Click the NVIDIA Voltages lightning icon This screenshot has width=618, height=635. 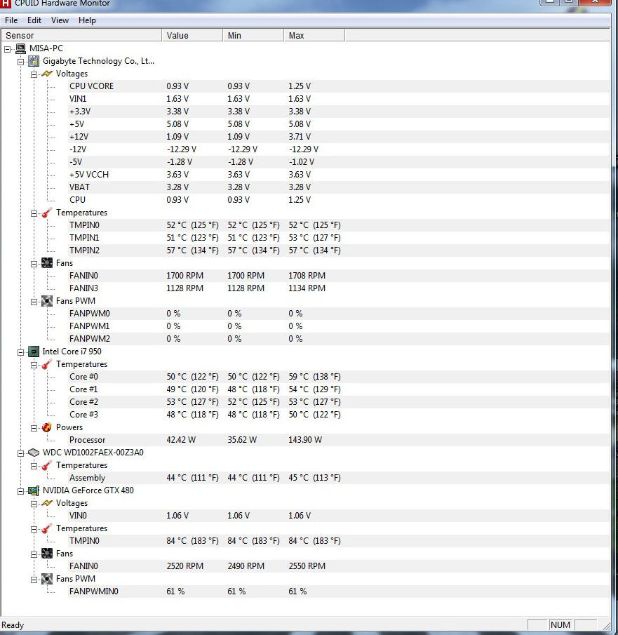(47, 503)
